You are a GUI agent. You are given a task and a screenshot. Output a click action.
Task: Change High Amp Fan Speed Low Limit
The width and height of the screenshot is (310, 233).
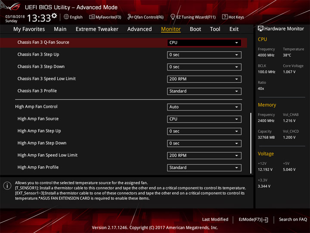(204, 155)
